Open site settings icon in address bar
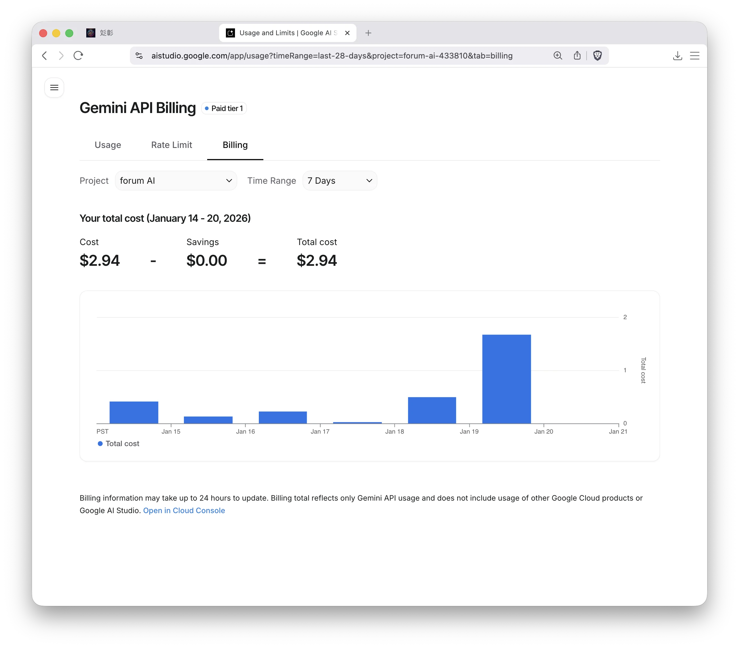 pyautogui.click(x=139, y=56)
